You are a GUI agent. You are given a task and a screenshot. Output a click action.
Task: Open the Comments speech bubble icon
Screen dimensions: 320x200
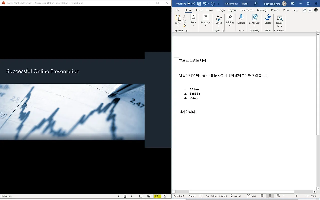[310, 10]
